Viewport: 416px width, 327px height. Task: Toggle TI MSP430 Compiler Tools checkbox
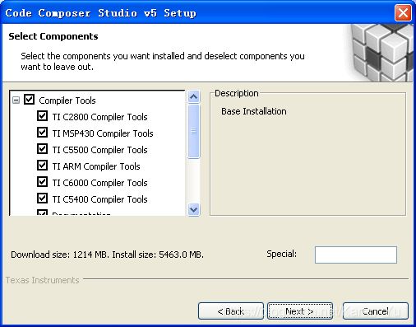coord(42,133)
